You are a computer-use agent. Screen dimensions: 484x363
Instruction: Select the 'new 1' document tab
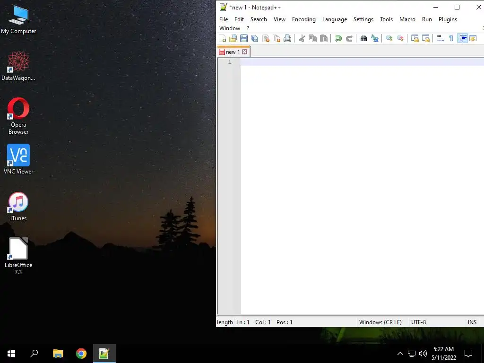(x=233, y=52)
